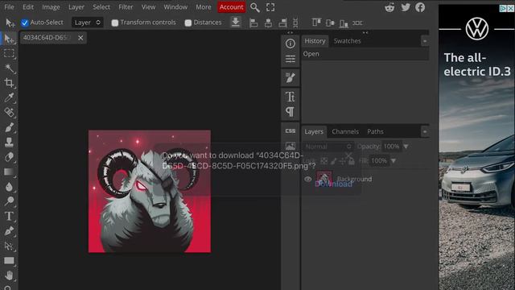Toggle the Auto-Select checkbox
This screenshot has width=515, height=290.
tap(25, 23)
